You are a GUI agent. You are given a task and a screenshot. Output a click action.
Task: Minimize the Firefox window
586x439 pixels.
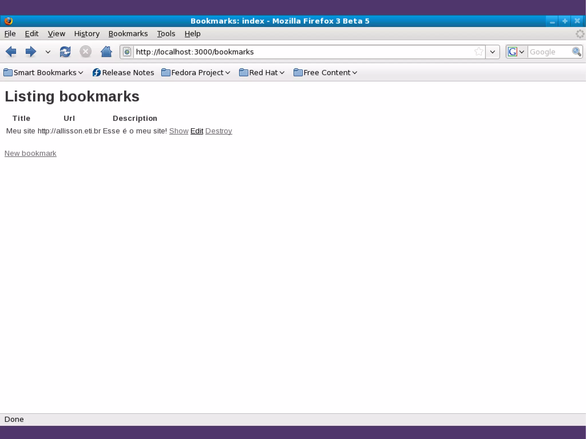[552, 21]
